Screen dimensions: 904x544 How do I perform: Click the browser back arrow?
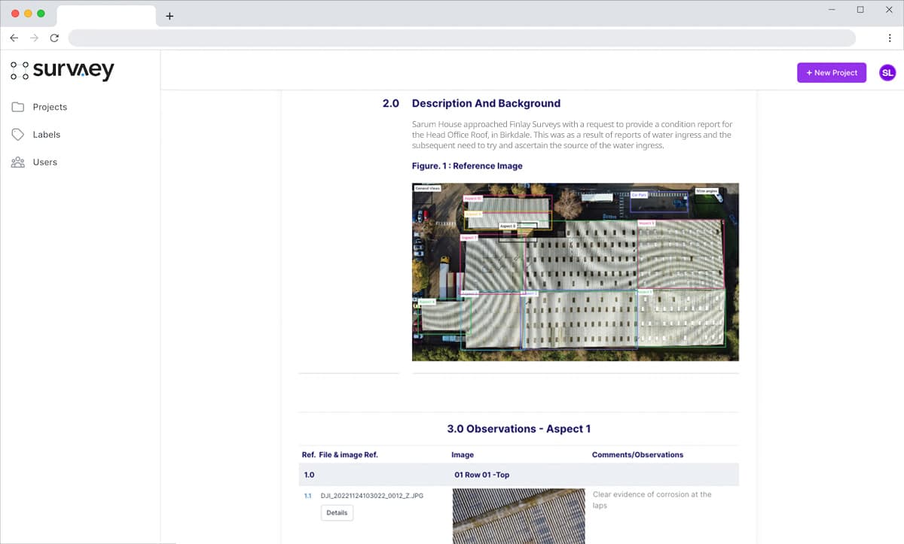pos(14,38)
